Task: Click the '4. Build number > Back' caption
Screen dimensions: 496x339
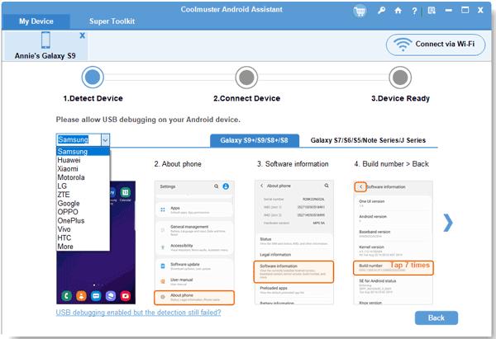Action: 392,164
